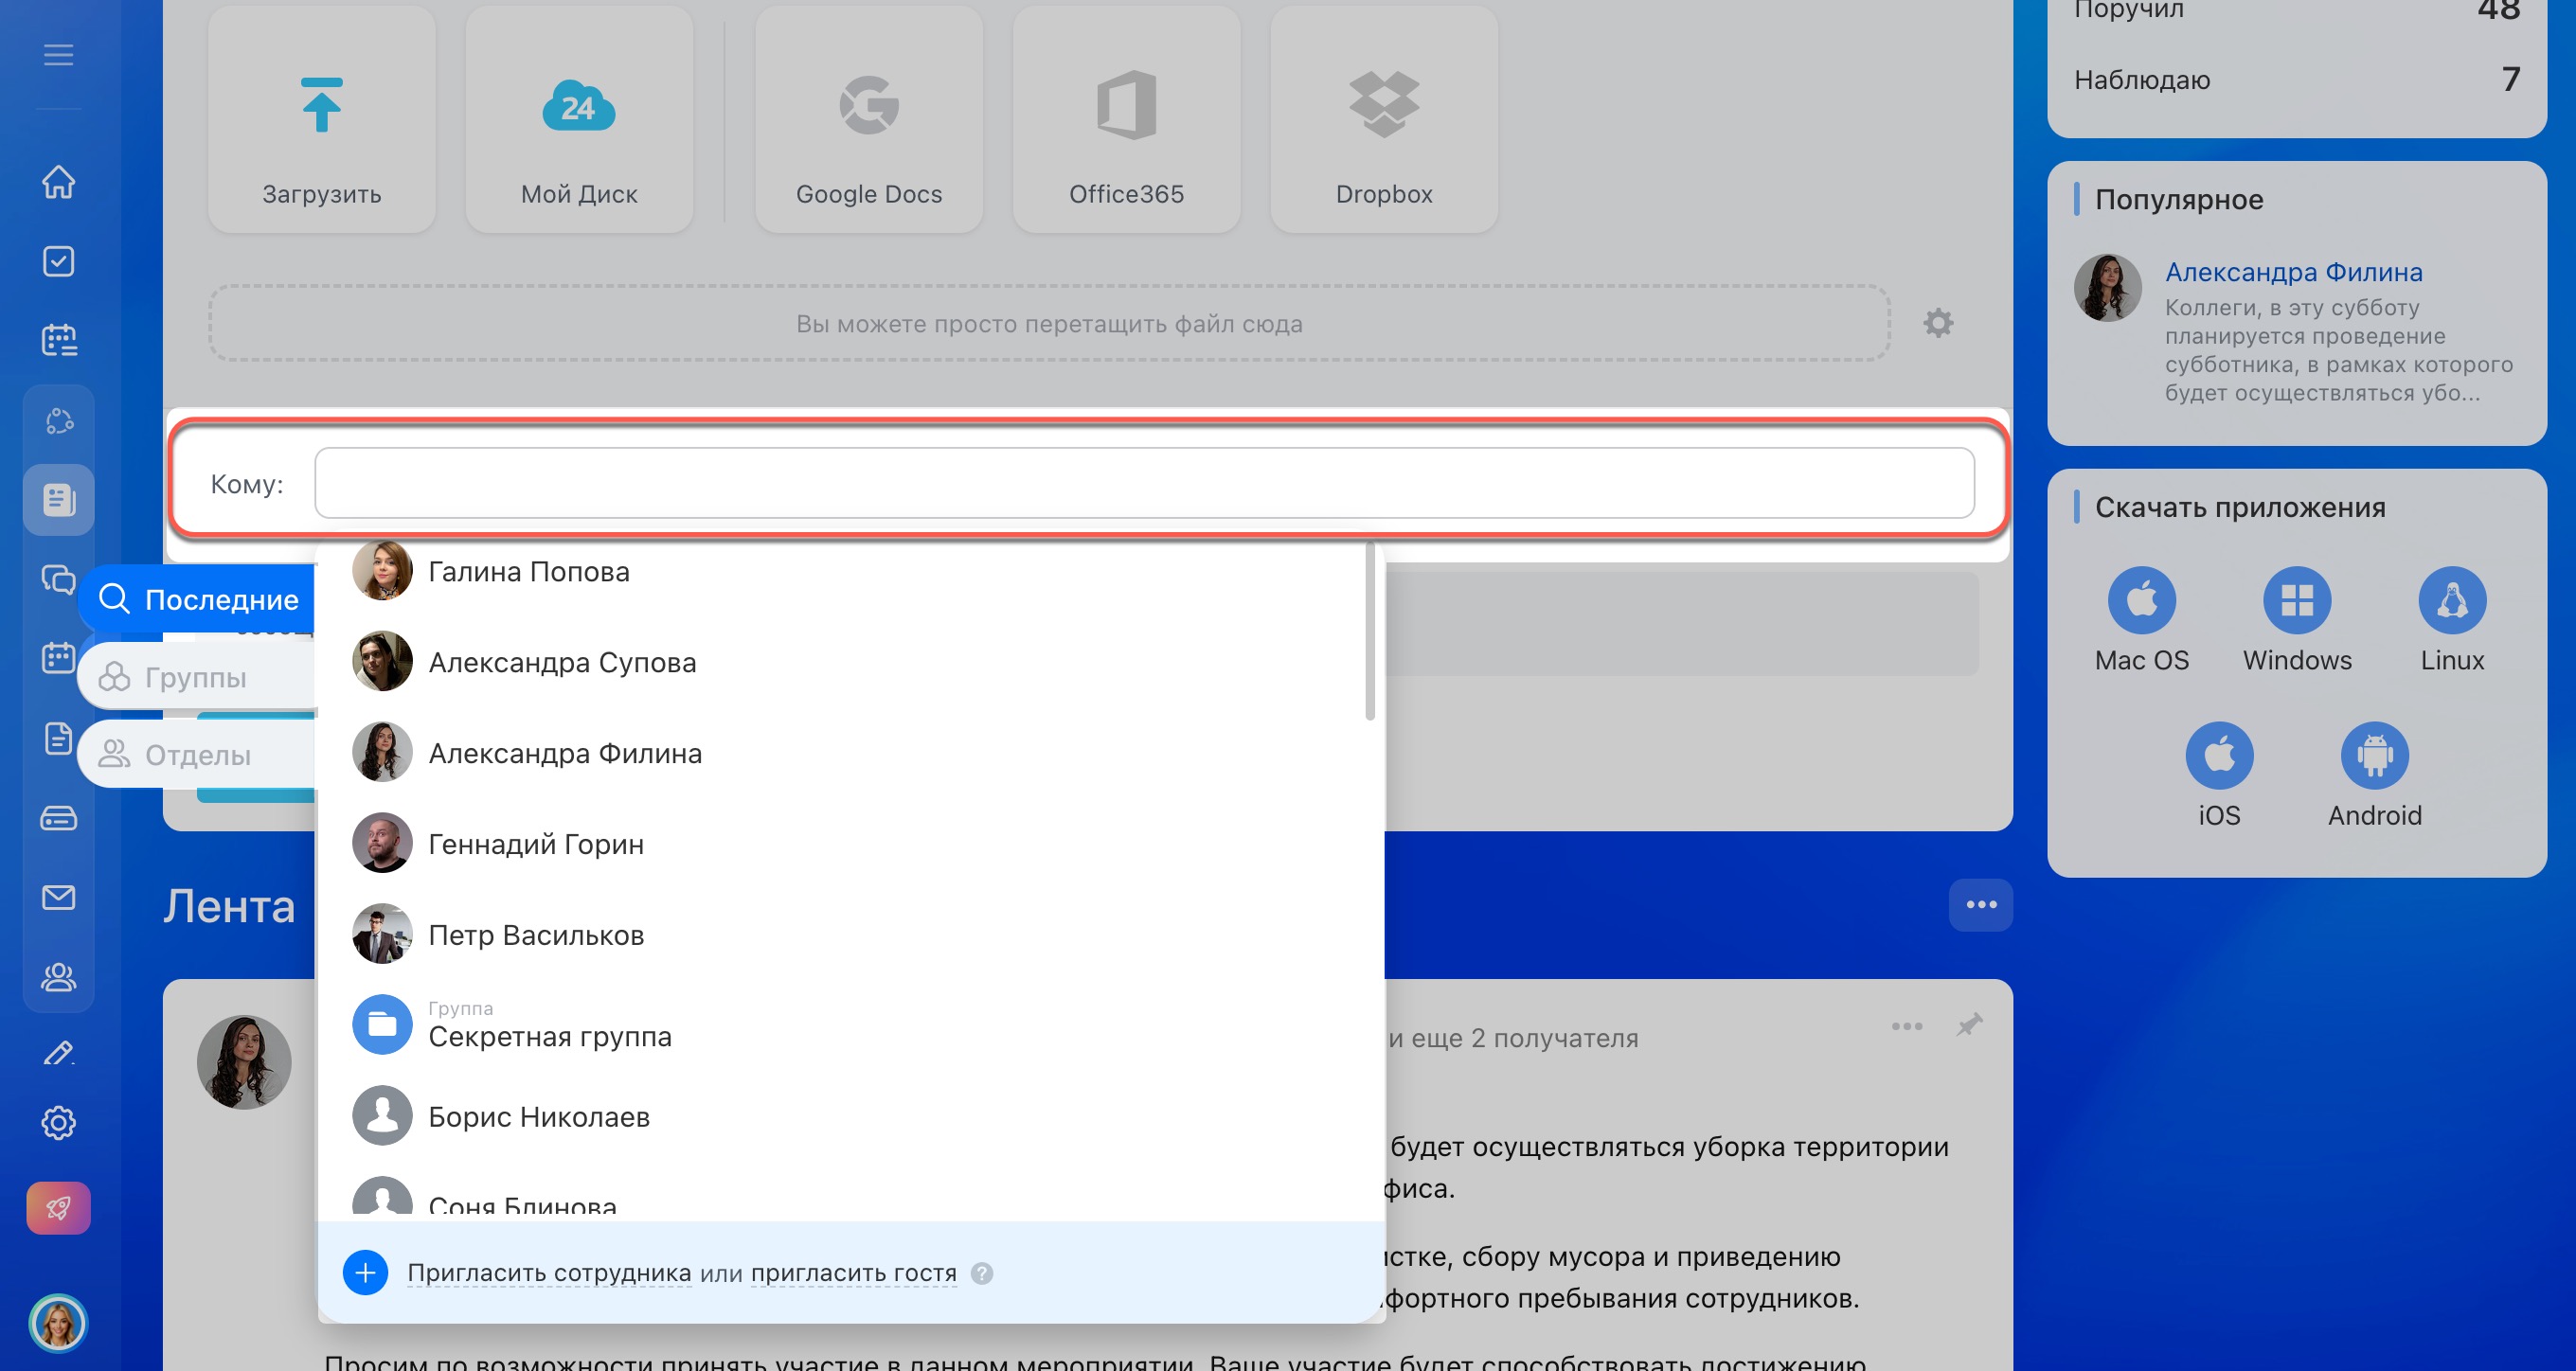Open the post's three-dots options menu
Image resolution: width=2576 pixels, height=1371 pixels.
coord(1906,1026)
